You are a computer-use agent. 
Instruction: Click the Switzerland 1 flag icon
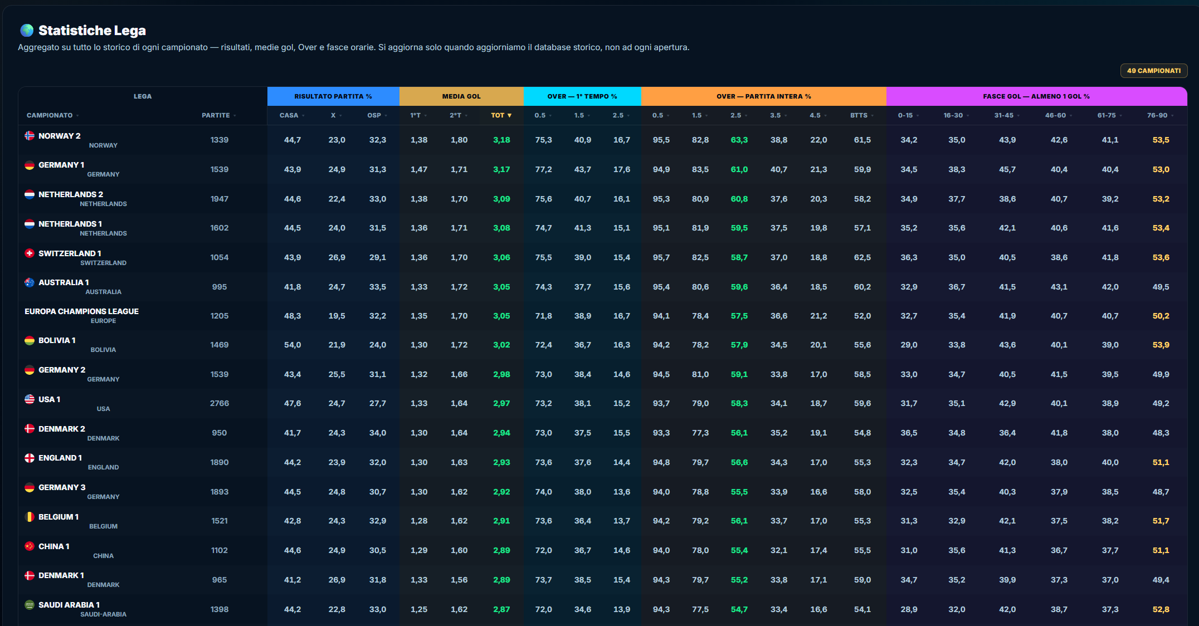[x=30, y=253]
